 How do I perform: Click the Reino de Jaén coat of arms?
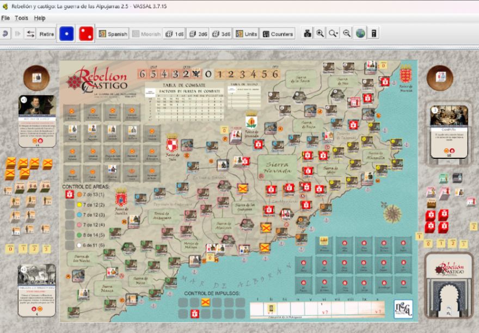172,143
